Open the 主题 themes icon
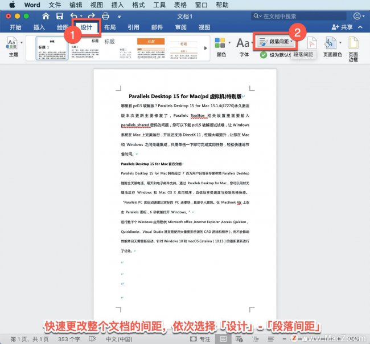The image size is (370, 344). [x=11, y=43]
